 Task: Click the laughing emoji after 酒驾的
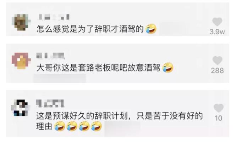(x=151, y=29)
